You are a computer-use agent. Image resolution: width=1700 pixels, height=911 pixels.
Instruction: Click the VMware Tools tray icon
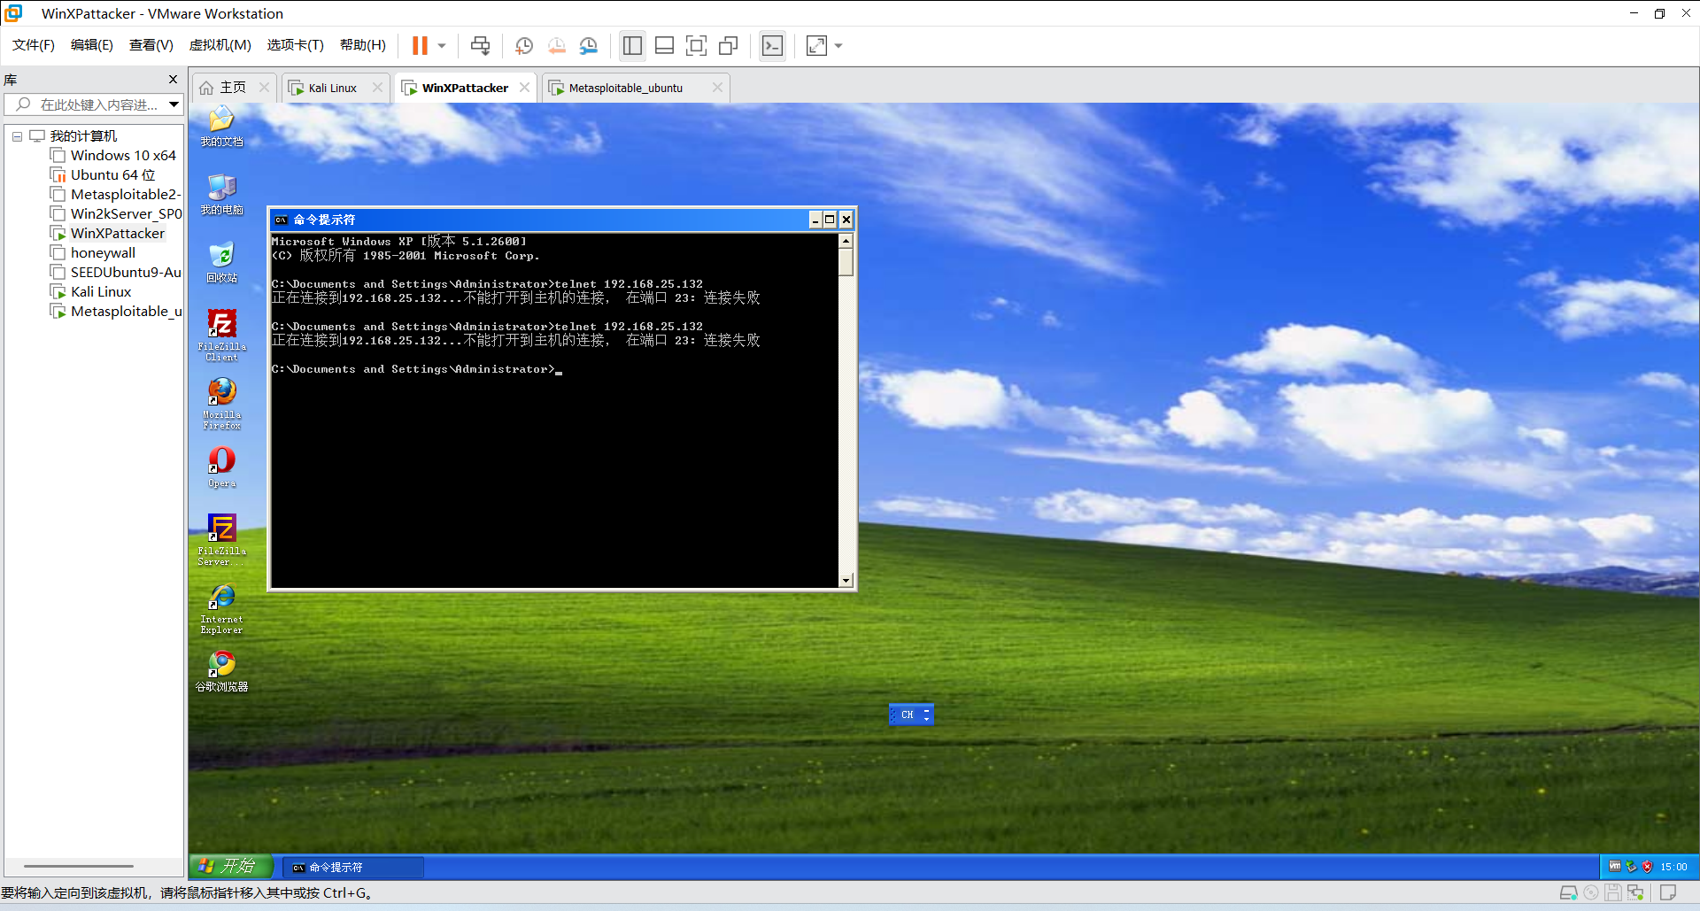(x=1615, y=867)
